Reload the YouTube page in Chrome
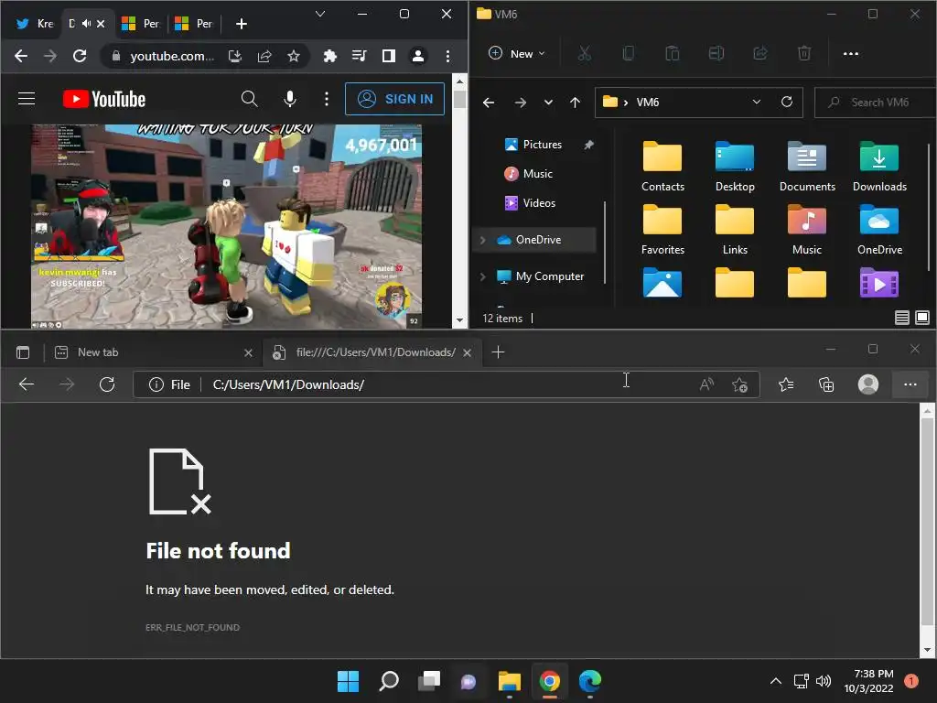 point(80,56)
